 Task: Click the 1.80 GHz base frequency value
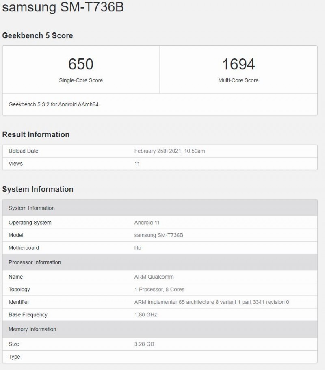(145, 315)
